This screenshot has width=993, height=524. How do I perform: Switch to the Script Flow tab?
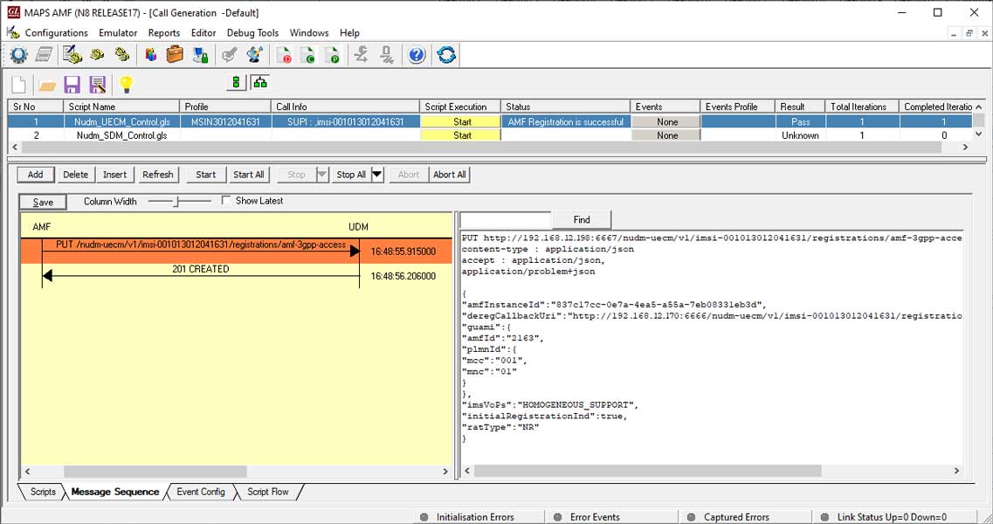tap(267, 492)
